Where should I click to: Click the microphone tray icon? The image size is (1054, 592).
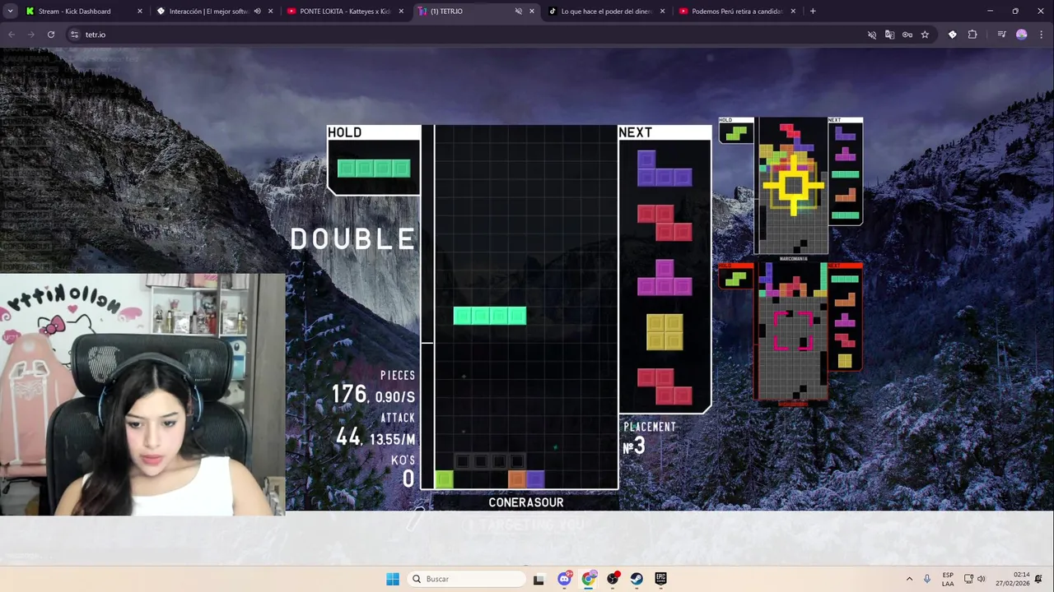coord(927,579)
